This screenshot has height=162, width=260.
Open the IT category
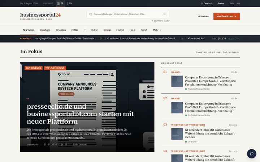point(84,30)
